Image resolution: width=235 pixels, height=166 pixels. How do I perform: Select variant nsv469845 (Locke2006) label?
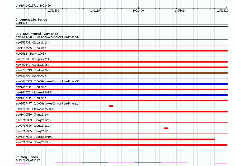[32, 65]
